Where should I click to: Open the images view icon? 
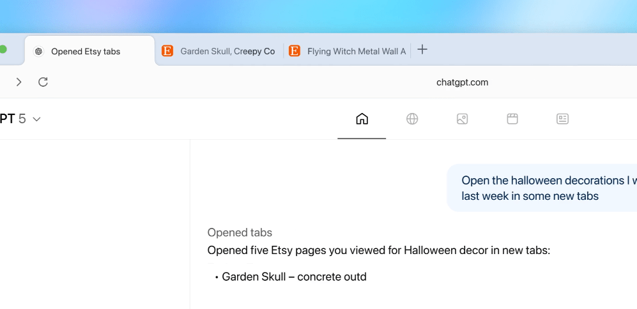point(463,119)
